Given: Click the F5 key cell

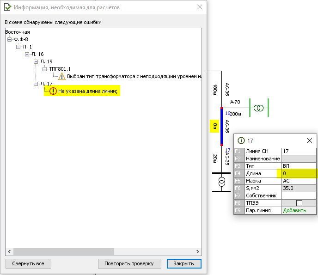Looking at the screenshot, I should click(x=239, y=181).
